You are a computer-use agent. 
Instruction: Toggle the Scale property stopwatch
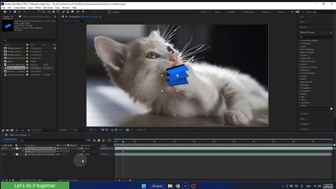click(x=23, y=151)
